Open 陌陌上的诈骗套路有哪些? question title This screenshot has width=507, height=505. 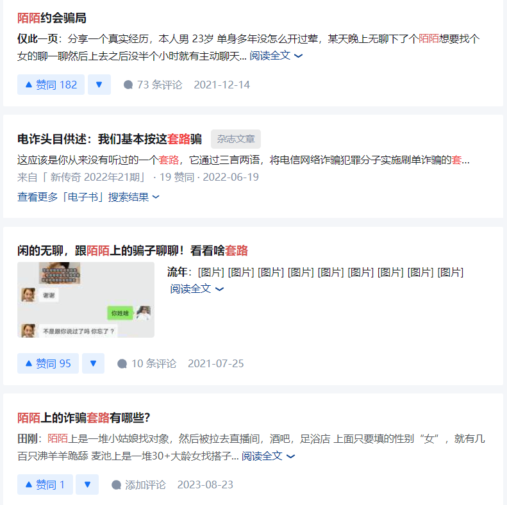(84, 418)
